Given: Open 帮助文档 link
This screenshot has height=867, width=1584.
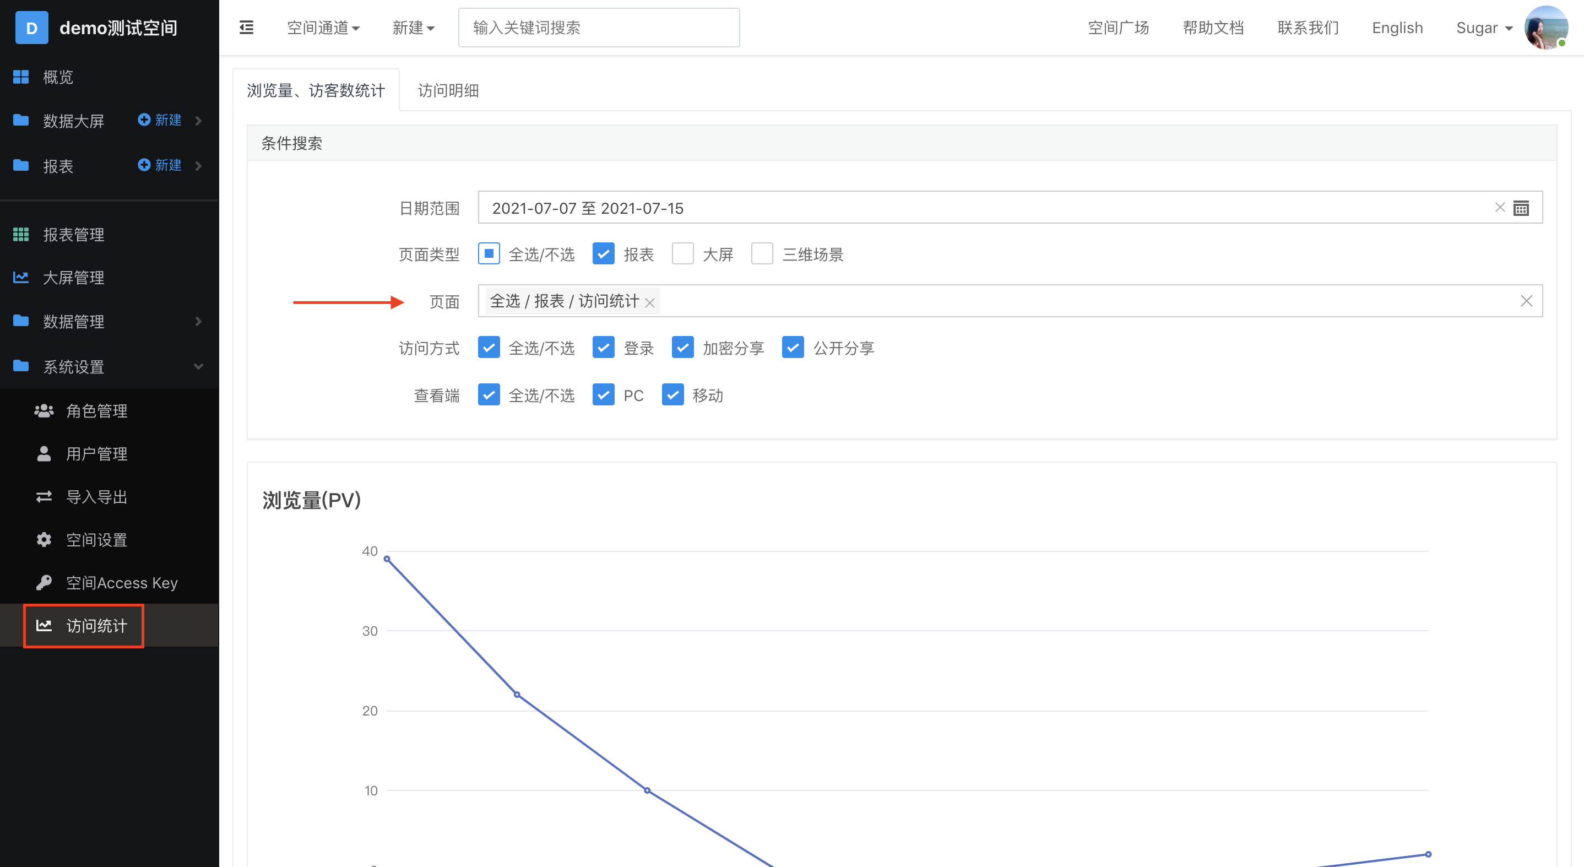Looking at the screenshot, I should click(1213, 28).
